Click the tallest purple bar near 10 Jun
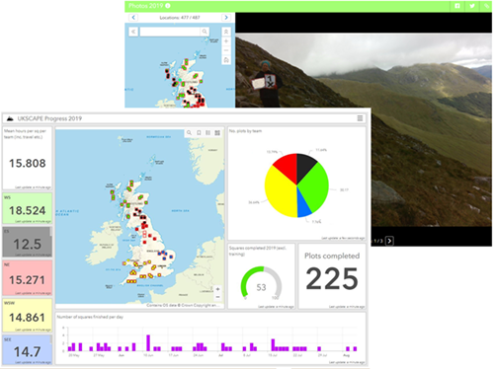The height and width of the screenshot is (369, 494). pos(148,343)
